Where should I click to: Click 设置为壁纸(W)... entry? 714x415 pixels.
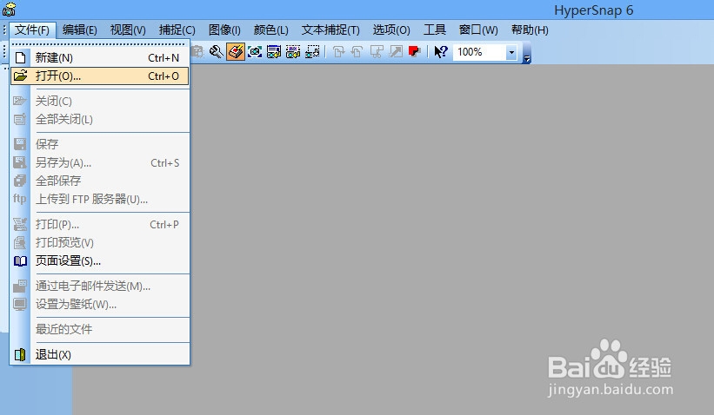(x=99, y=304)
